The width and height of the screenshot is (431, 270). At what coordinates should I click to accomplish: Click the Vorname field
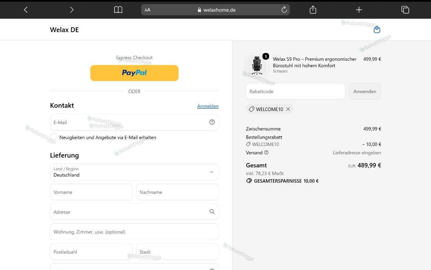(91, 192)
